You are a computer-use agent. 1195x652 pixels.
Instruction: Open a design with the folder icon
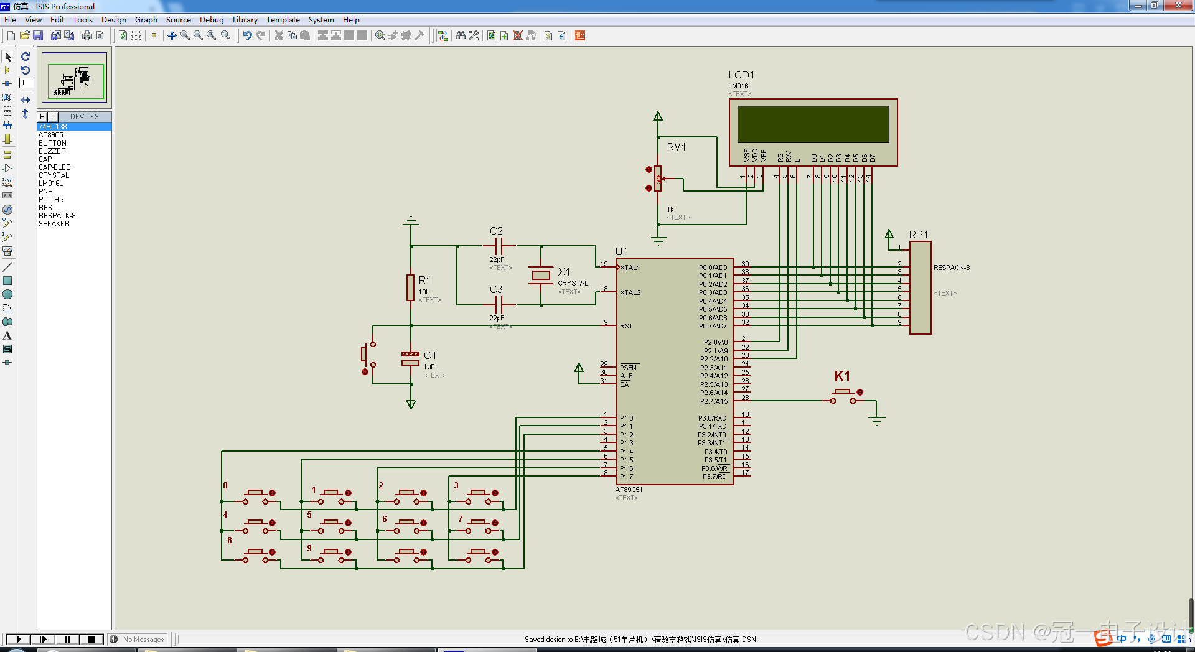[24, 35]
